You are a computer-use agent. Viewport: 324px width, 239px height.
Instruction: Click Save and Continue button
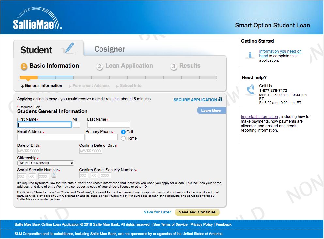pos(197,212)
